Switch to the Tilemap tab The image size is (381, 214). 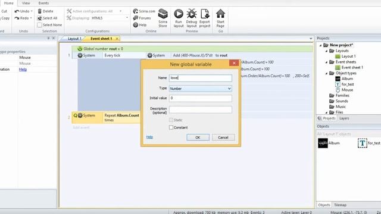click(x=340, y=205)
